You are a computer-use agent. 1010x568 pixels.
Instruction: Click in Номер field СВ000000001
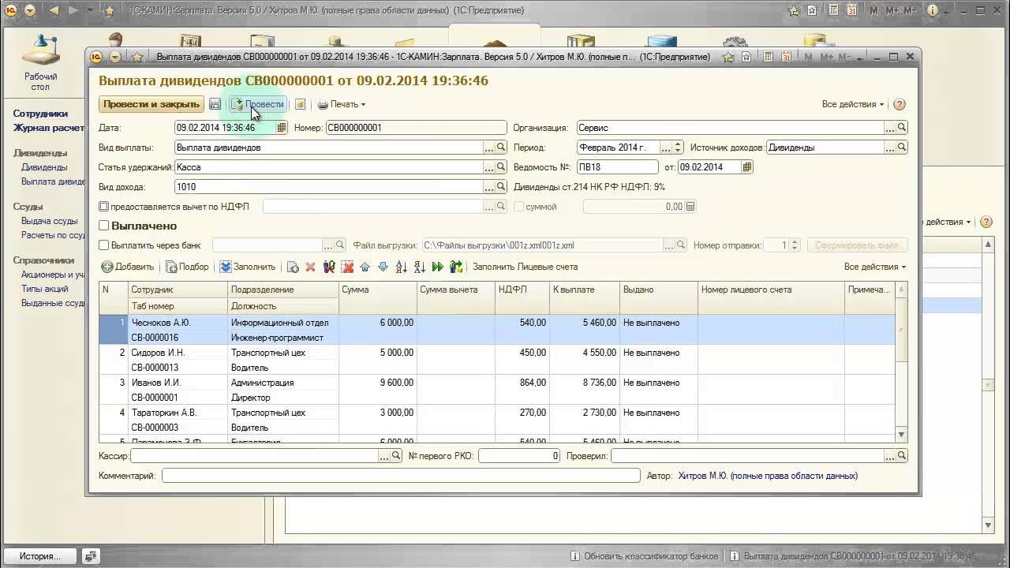(416, 128)
